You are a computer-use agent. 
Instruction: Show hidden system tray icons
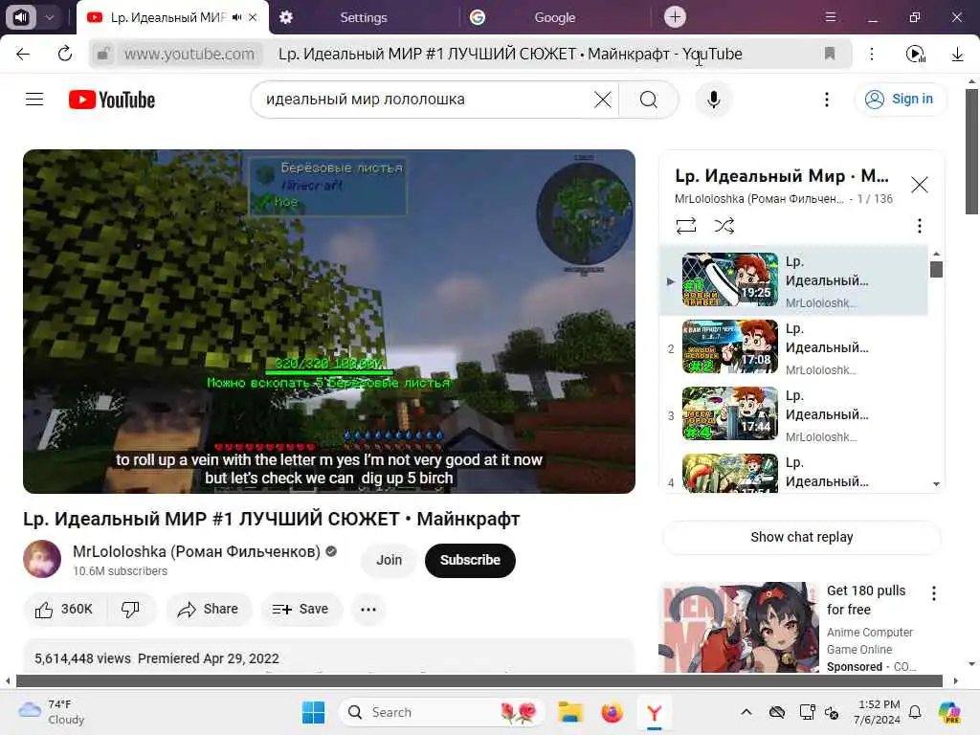746,712
